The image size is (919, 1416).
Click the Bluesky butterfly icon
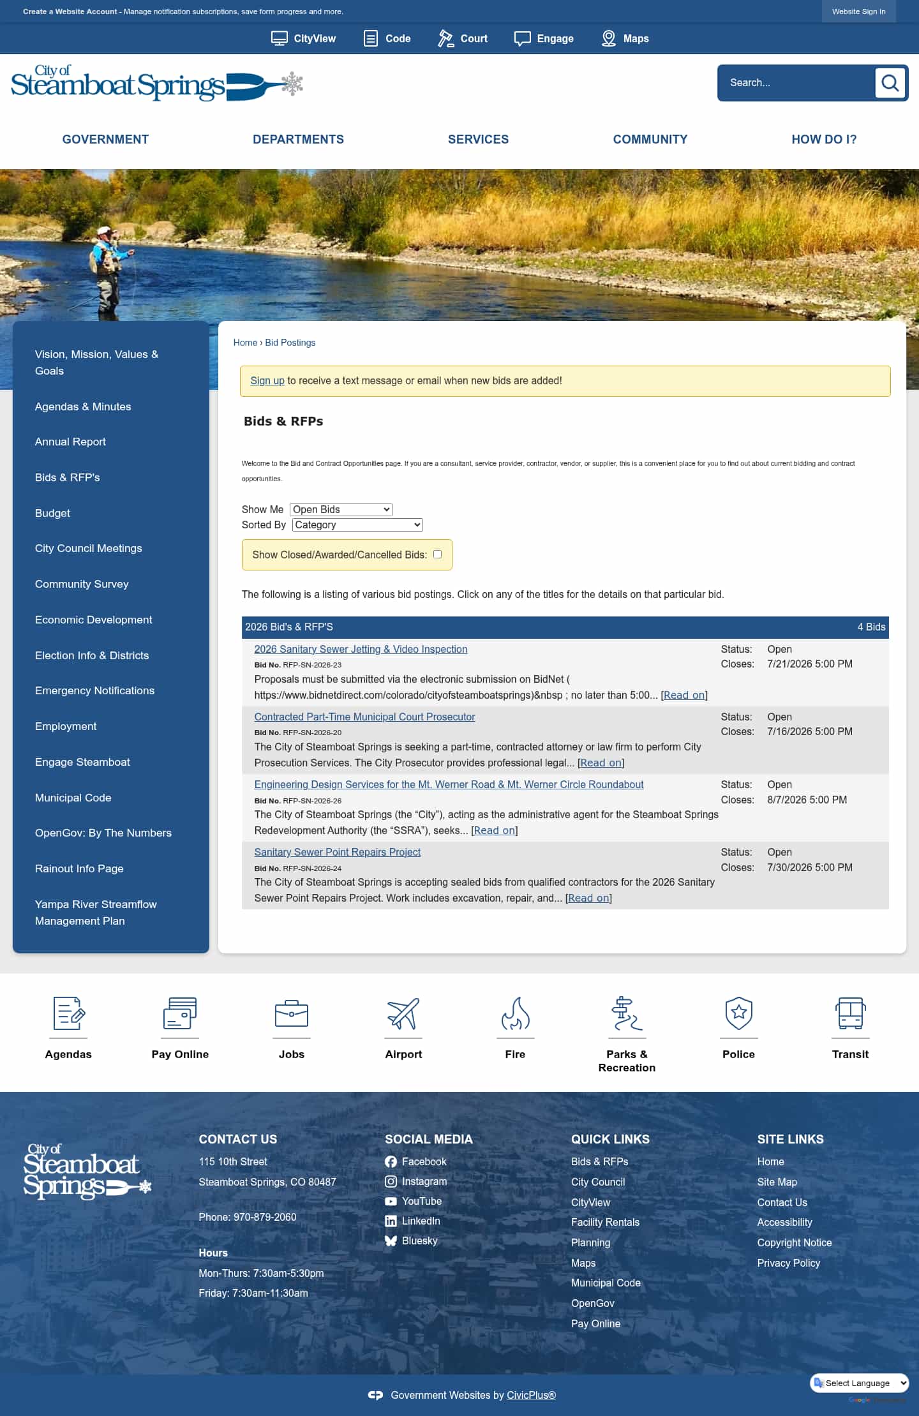tap(391, 1241)
